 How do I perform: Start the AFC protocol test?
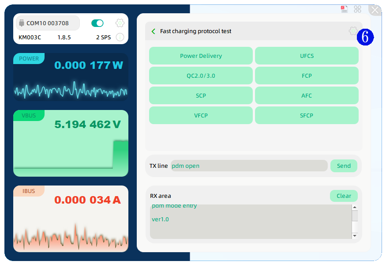pyautogui.click(x=307, y=95)
